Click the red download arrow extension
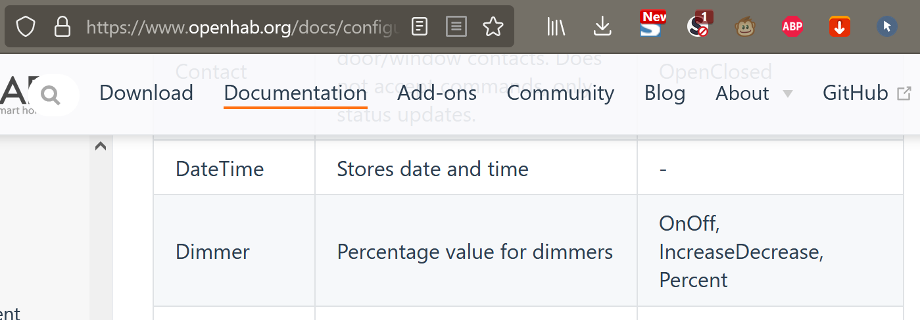Viewport: 920px width, 320px height. [840, 27]
